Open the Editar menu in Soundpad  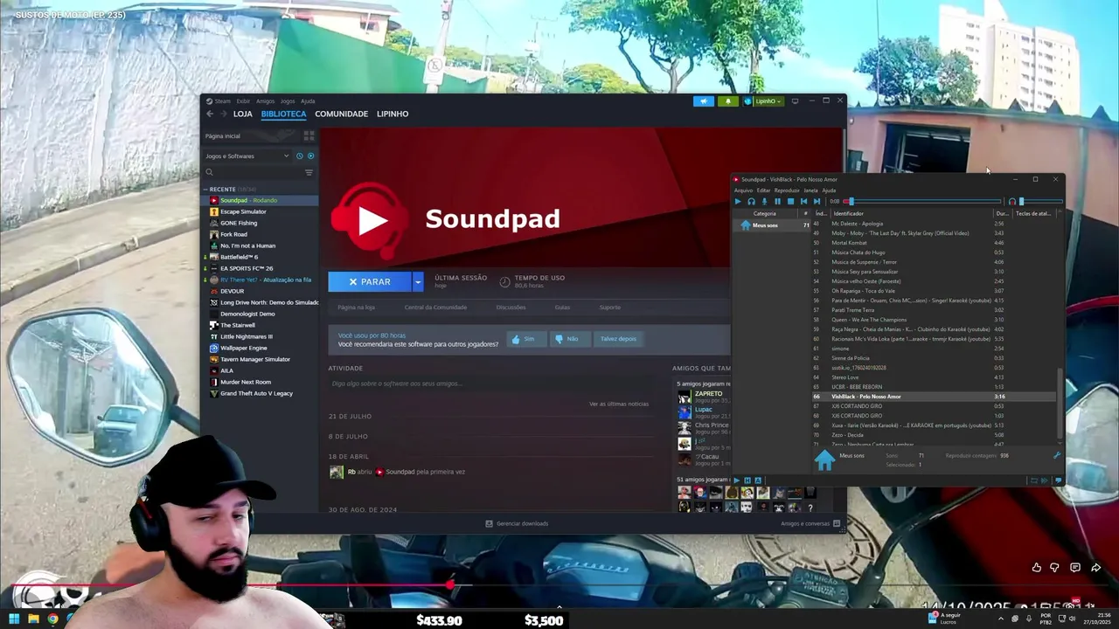coord(763,190)
